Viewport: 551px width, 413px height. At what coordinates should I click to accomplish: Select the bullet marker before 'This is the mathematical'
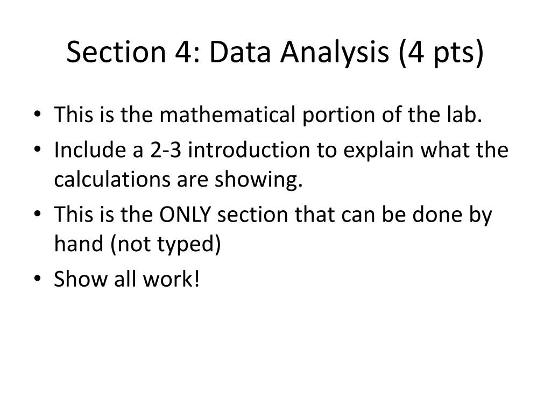[38, 114]
